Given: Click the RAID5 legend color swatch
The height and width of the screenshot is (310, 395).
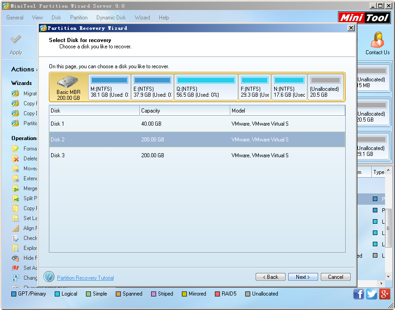Looking at the screenshot, I should [x=217, y=294].
